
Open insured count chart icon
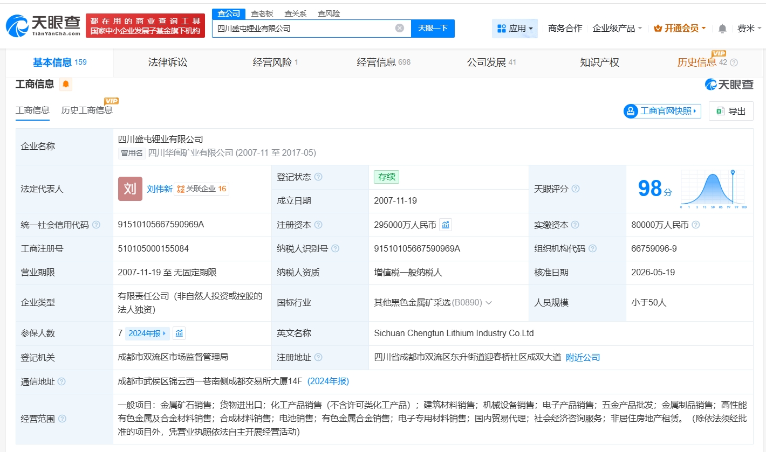click(179, 333)
